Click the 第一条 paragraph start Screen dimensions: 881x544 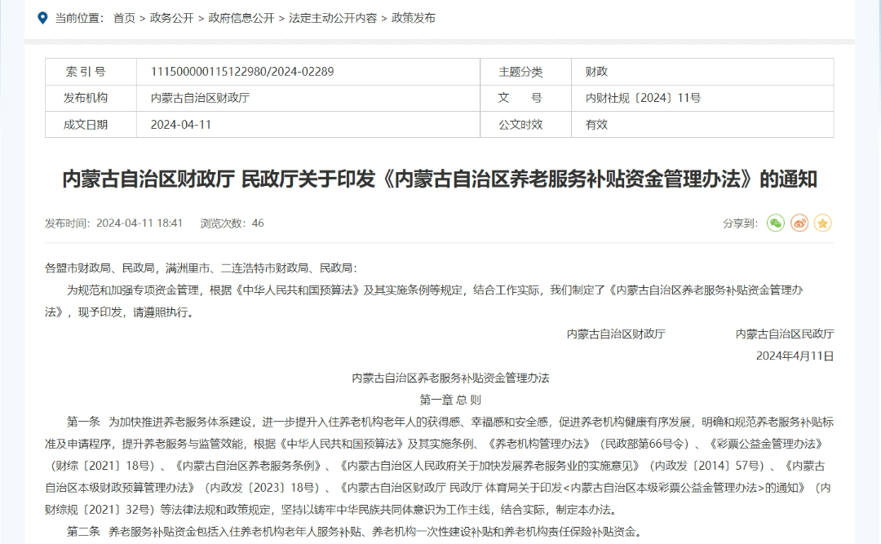click(84, 422)
